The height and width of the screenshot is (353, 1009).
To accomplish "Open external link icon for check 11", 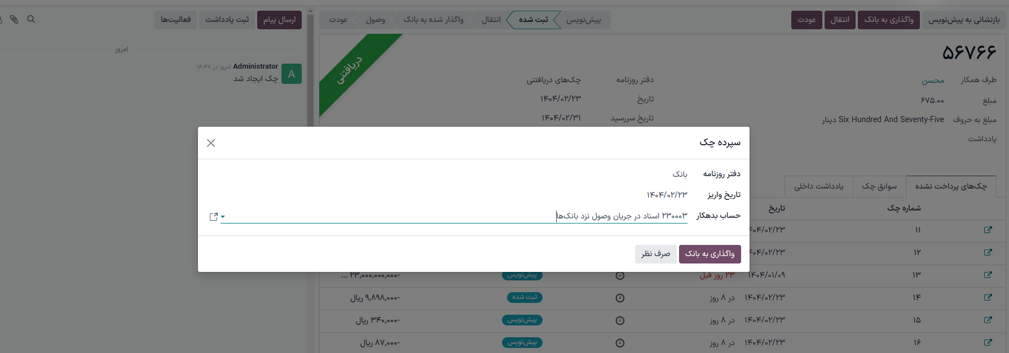I will (x=988, y=230).
